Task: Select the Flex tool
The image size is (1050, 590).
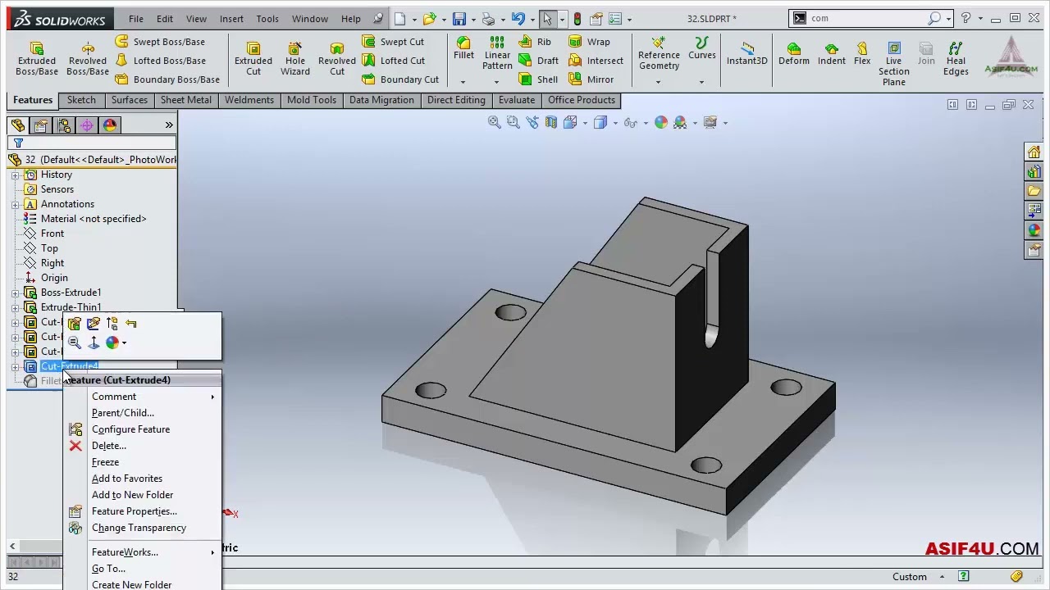Action: click(862, 53)
